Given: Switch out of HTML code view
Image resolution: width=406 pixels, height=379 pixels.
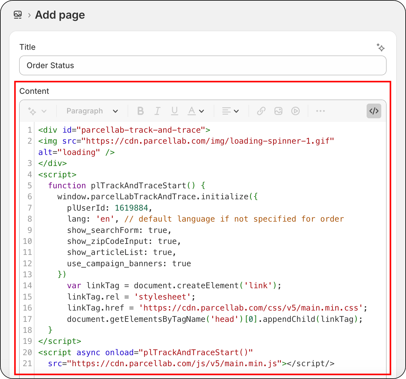Looking at the screenshot, I should click(374, 111).
